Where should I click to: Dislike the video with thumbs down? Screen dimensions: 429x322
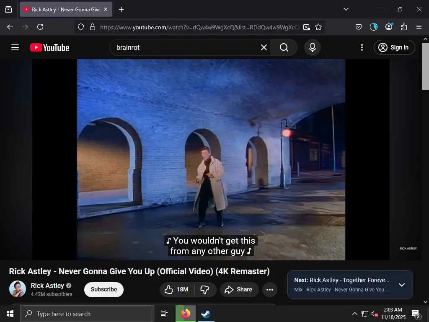[x=205, y=289]
